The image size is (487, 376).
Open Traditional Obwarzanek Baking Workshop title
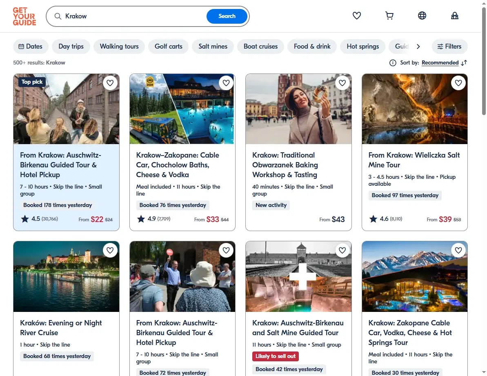(x=285, y=165)
